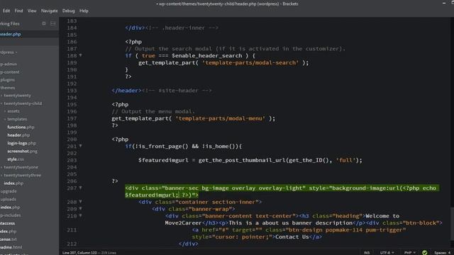This screenshot has width=454, height=255.
Task: Click $featuredimgurl variable on line 203
Action: click(x=163, y=160)
